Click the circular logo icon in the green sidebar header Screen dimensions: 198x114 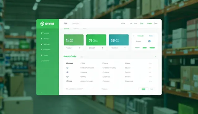coord(42,24)
